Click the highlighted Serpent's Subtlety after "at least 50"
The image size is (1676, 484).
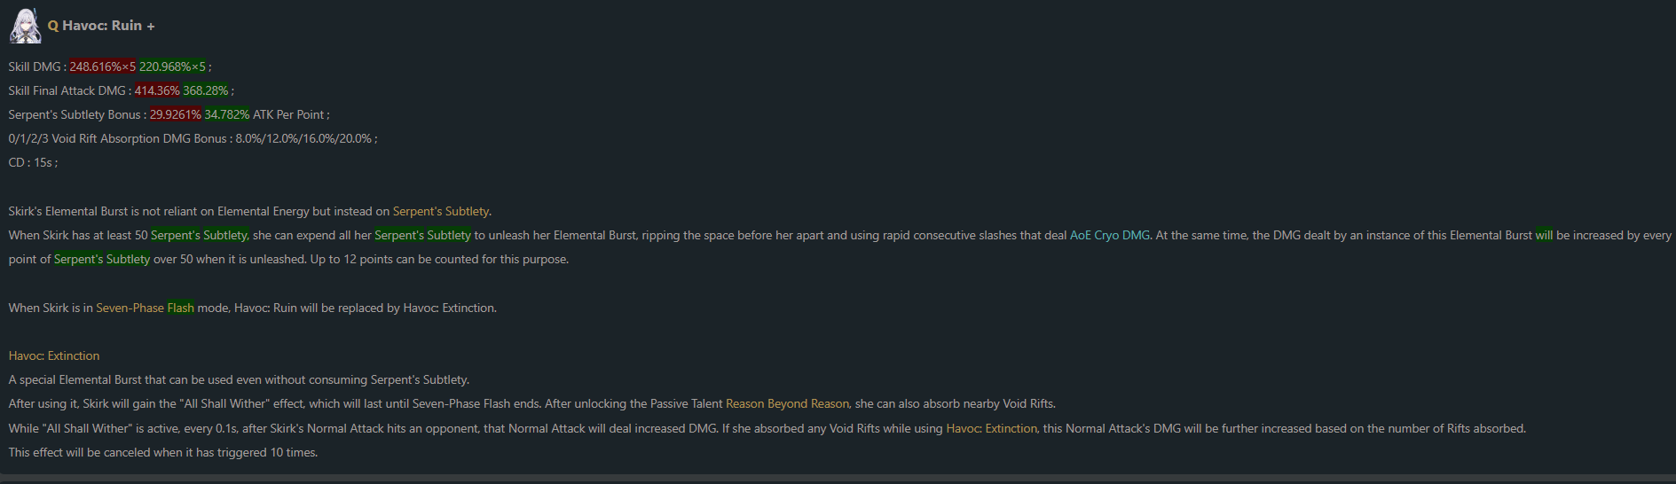tap(200, 235)
